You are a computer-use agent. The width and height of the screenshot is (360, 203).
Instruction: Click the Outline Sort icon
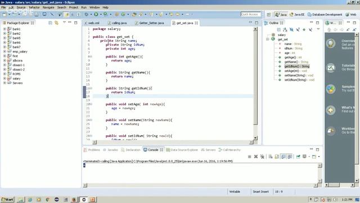click(285, 29)
